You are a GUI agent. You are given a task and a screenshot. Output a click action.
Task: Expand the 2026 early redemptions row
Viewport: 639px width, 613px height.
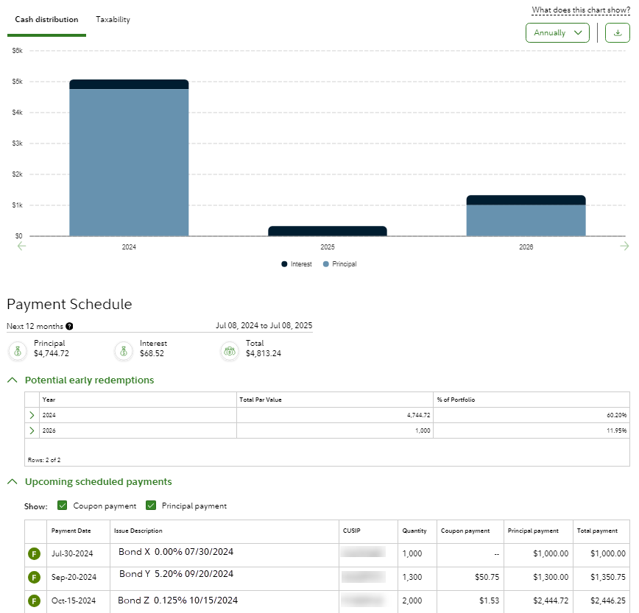pos(32,430)
